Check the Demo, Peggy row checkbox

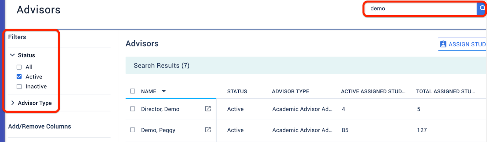click(132, 130)
